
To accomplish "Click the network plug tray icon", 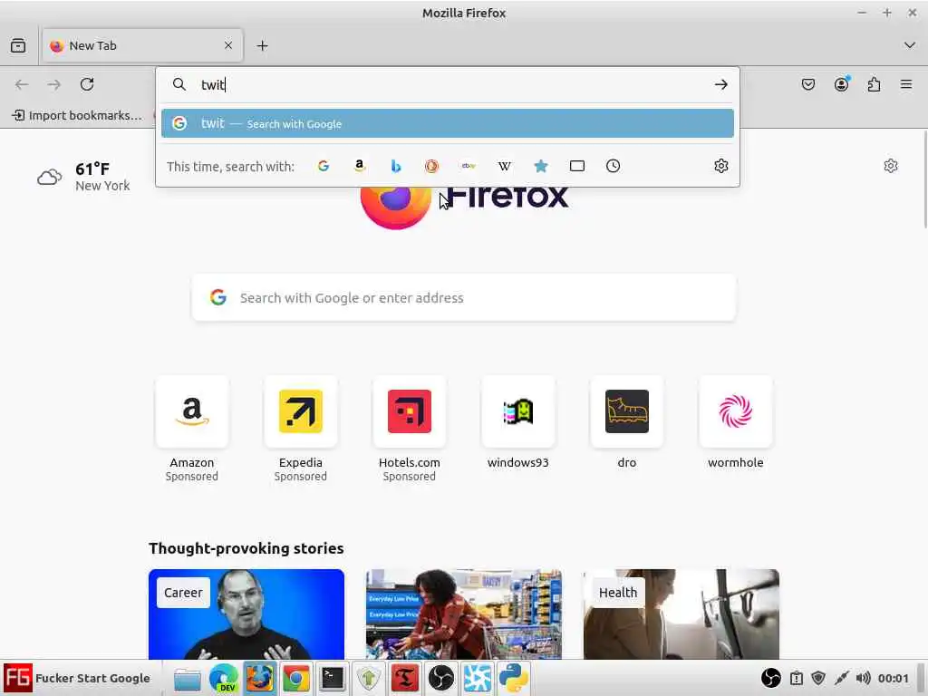I will 841,678.
